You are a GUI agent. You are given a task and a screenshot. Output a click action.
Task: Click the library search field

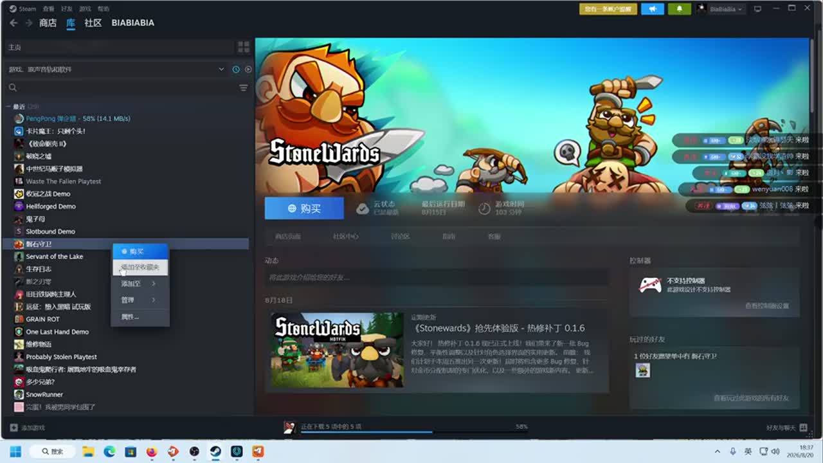coord(122,87)
